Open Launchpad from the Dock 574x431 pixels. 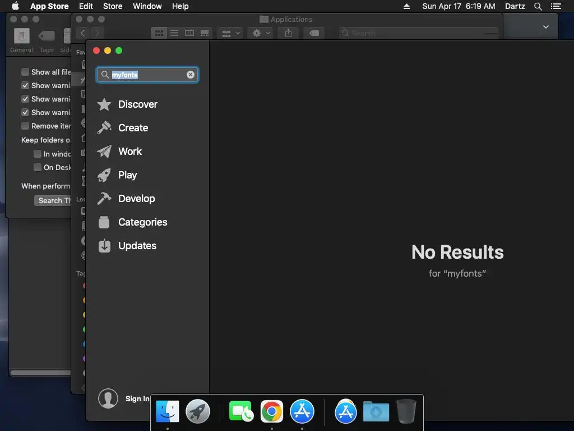click(x=198, y=411)
